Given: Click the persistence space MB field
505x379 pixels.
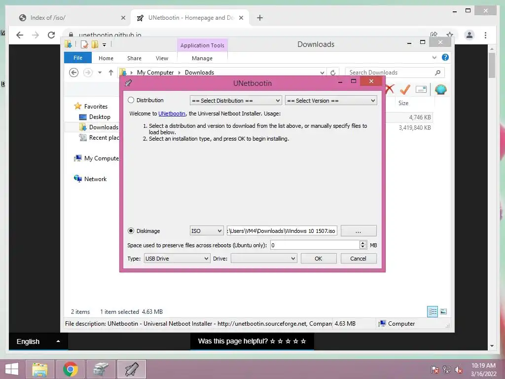Looking at the screenshot, I should (x=315, y=245).
